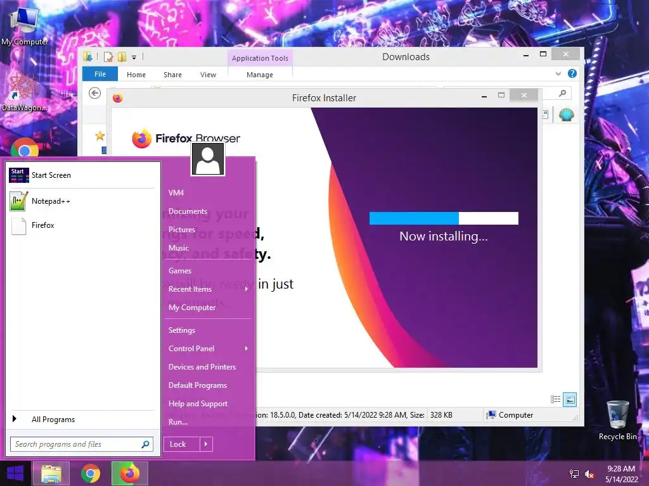The height and width of the screenshot is (486, 649).
Task: Open the Start Screen entry
Action: [x=82, y=175]
